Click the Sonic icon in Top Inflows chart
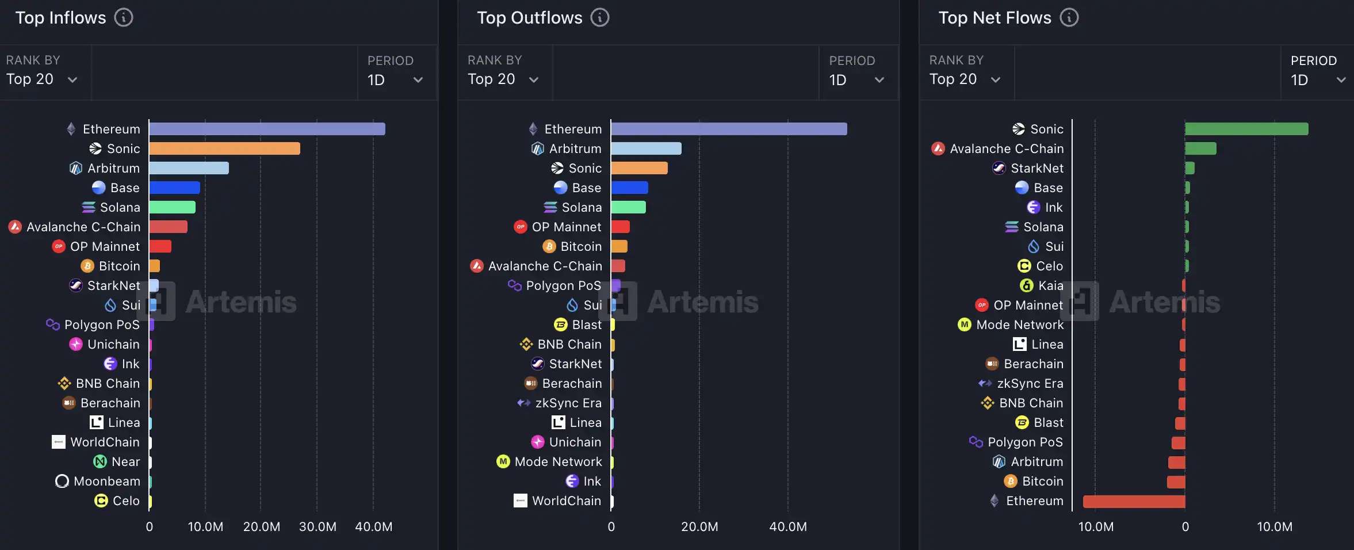This screenshot has width=1354, height=550. pyautogui.click(x=95, y=148)
